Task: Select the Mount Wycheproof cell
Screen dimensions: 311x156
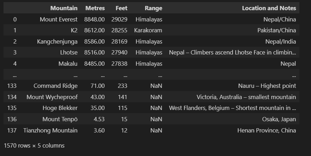Action: (52, 97)
